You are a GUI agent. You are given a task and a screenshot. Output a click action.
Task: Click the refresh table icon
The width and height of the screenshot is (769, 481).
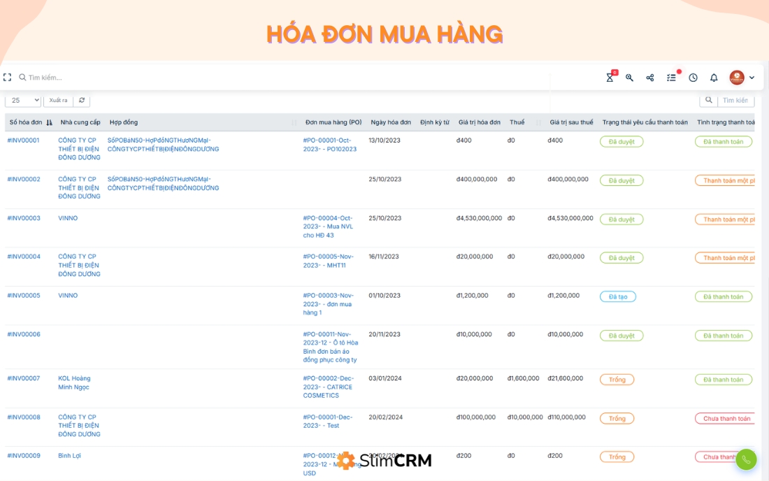click(x=82, y=100)
